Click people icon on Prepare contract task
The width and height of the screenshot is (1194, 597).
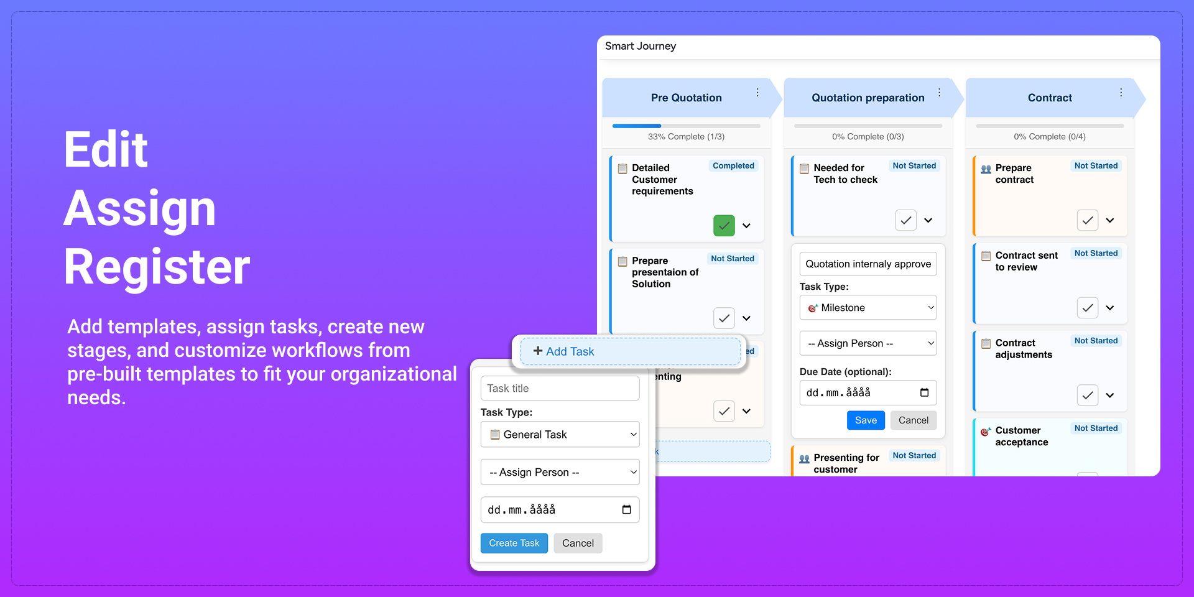[x=986, y=169]
